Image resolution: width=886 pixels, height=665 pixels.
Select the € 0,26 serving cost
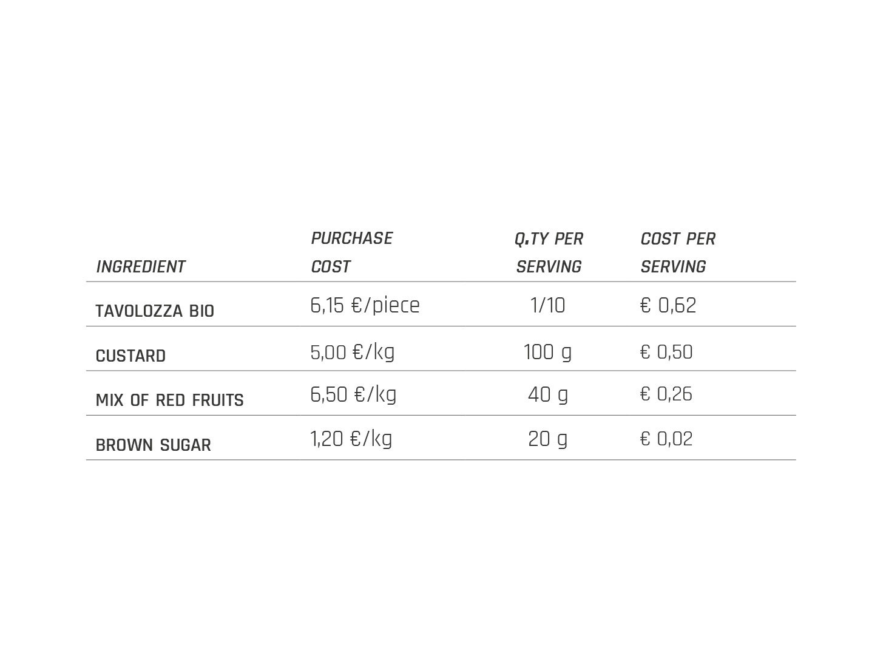coord(666,394)
